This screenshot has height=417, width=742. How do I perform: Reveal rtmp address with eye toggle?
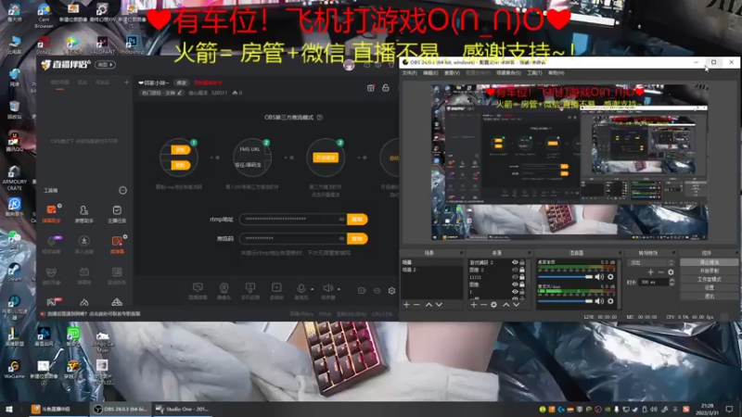point(341,219)
